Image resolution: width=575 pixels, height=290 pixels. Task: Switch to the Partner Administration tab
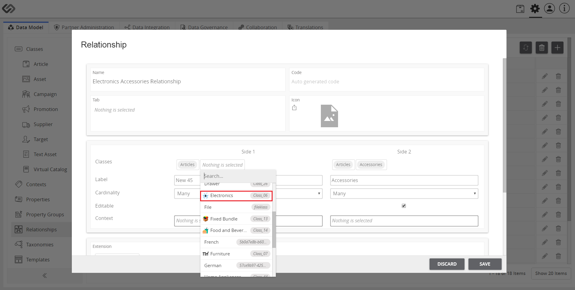[x=84, y=27]
